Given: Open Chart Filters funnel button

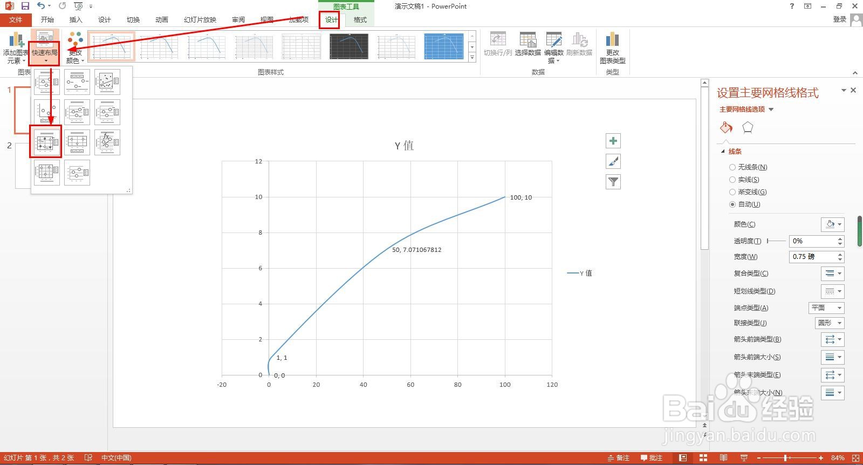Looking at the screenshot, I should pyautogui.click(x=613, y=182).
